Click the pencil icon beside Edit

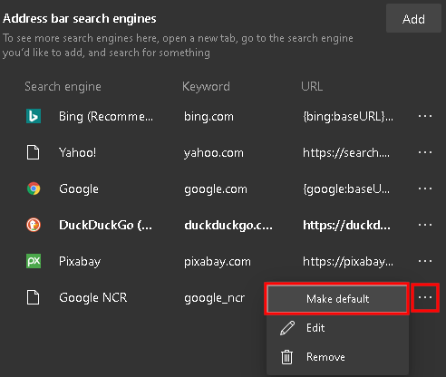[x=287, y=328]
